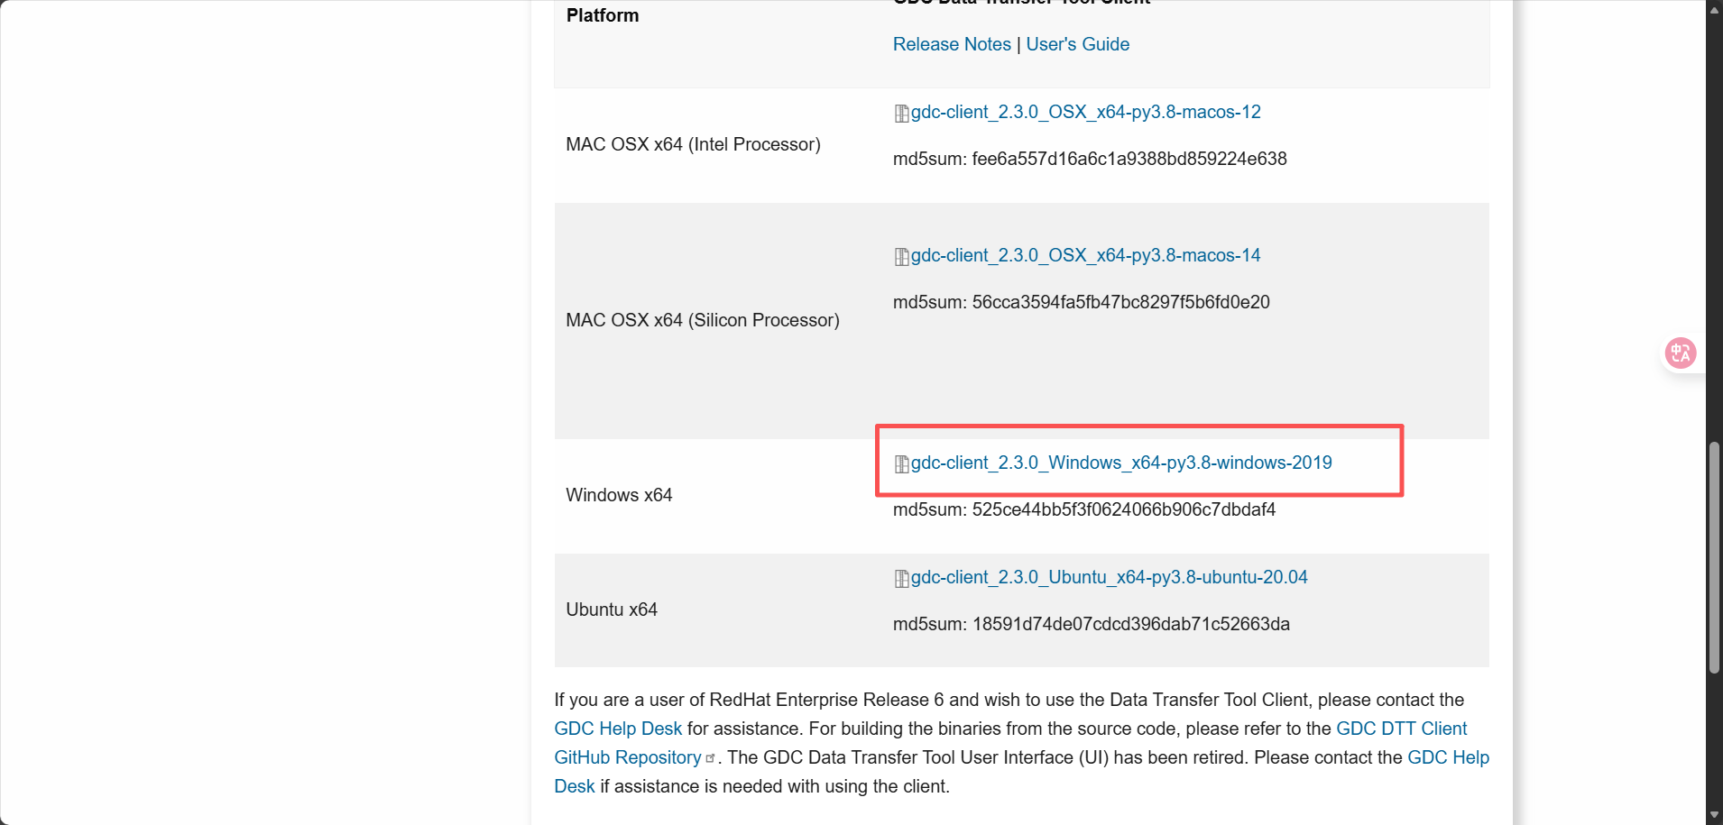Image resolution: width=1723 pixels, height=825 pixels.
Task: Click the Platform column header
Action: pos(603,15)
